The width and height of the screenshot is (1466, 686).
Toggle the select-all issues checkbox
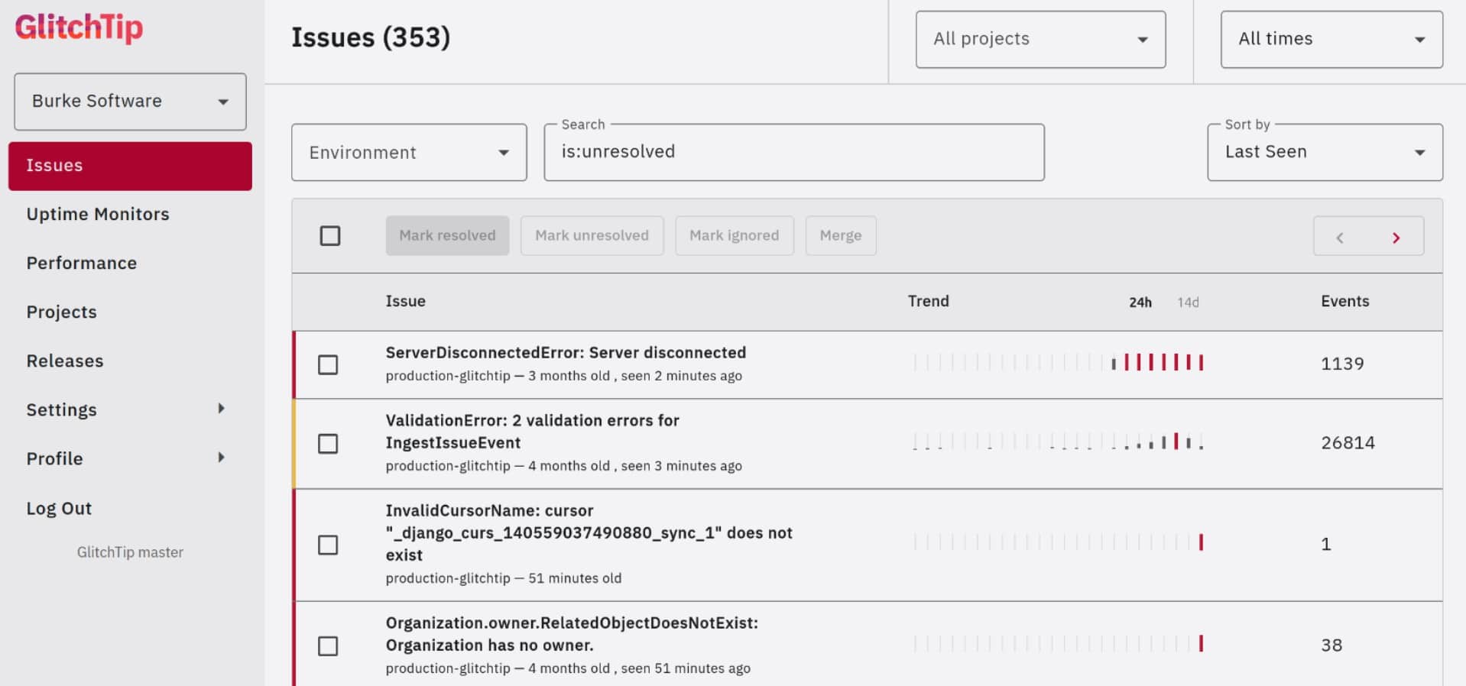click(x=330, y=236)
